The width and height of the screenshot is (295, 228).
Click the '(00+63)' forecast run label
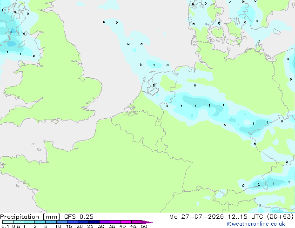(280, 217)
